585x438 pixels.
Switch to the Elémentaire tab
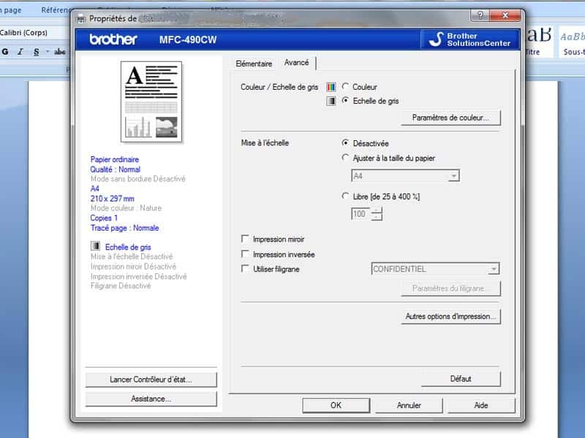point(254,64)
